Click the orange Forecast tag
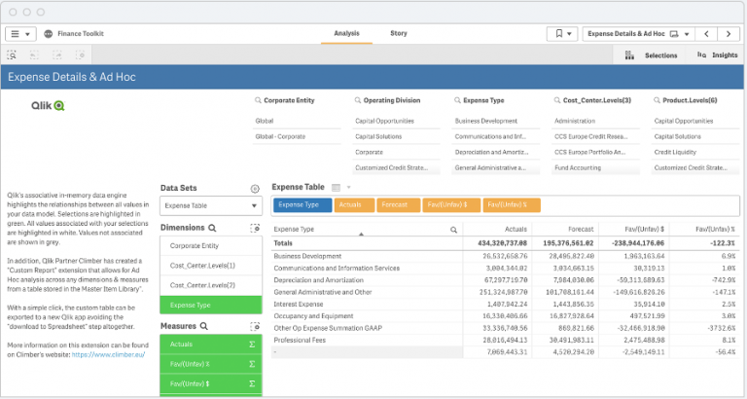This screenshot has width=747, height=399. pyautogui.click(x=399, y=205)
